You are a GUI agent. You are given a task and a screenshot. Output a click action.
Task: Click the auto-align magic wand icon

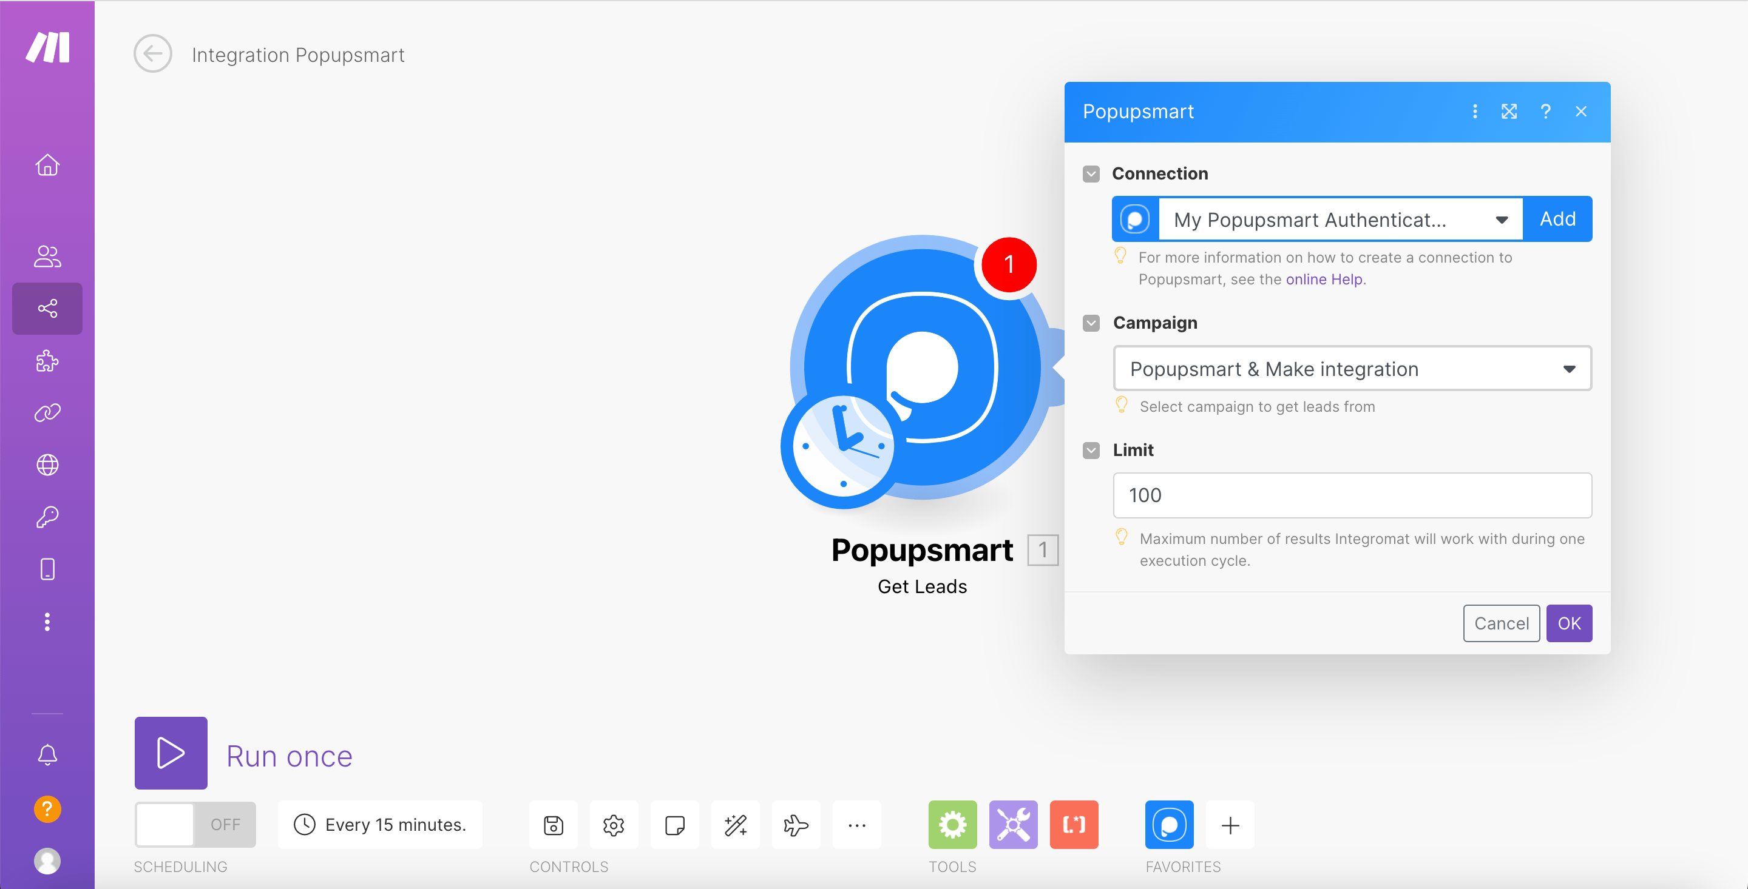(x=735, y=825)
